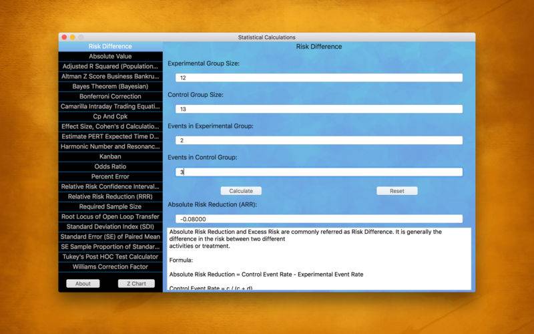Image resolution: width=534 pixels, height=334 pixels.
Task: Choose Bayes Theorem (Bayesian) from list
Action: pos(110,86)
